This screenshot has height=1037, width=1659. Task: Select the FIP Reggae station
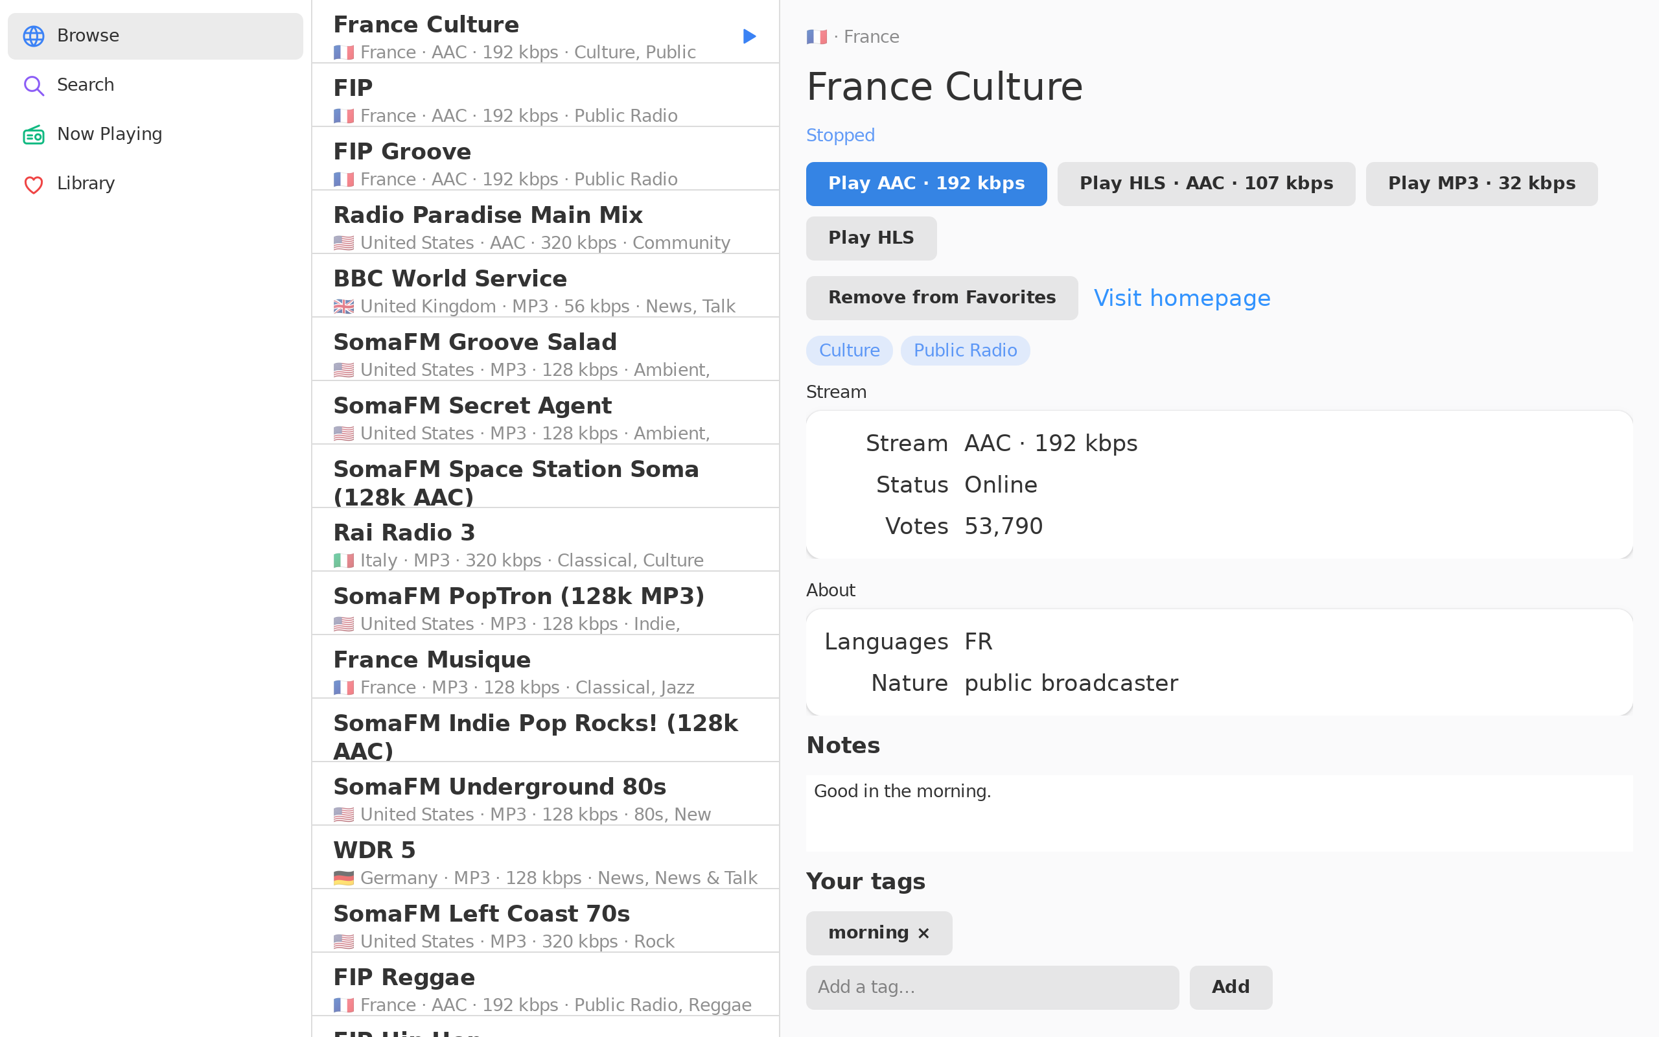pos(546,985)
